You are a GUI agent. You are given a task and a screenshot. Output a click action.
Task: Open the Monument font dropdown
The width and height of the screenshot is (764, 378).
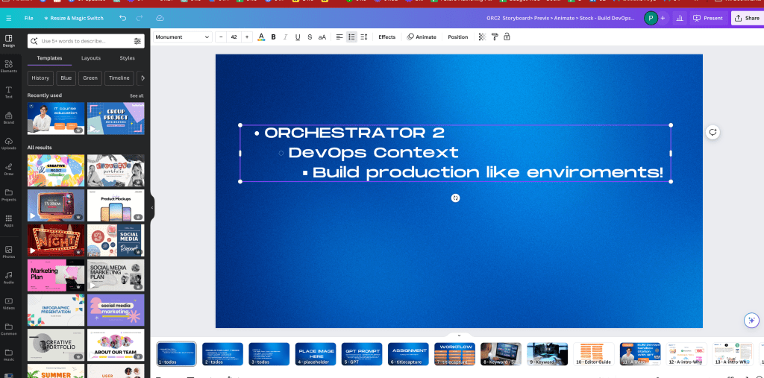183,37
